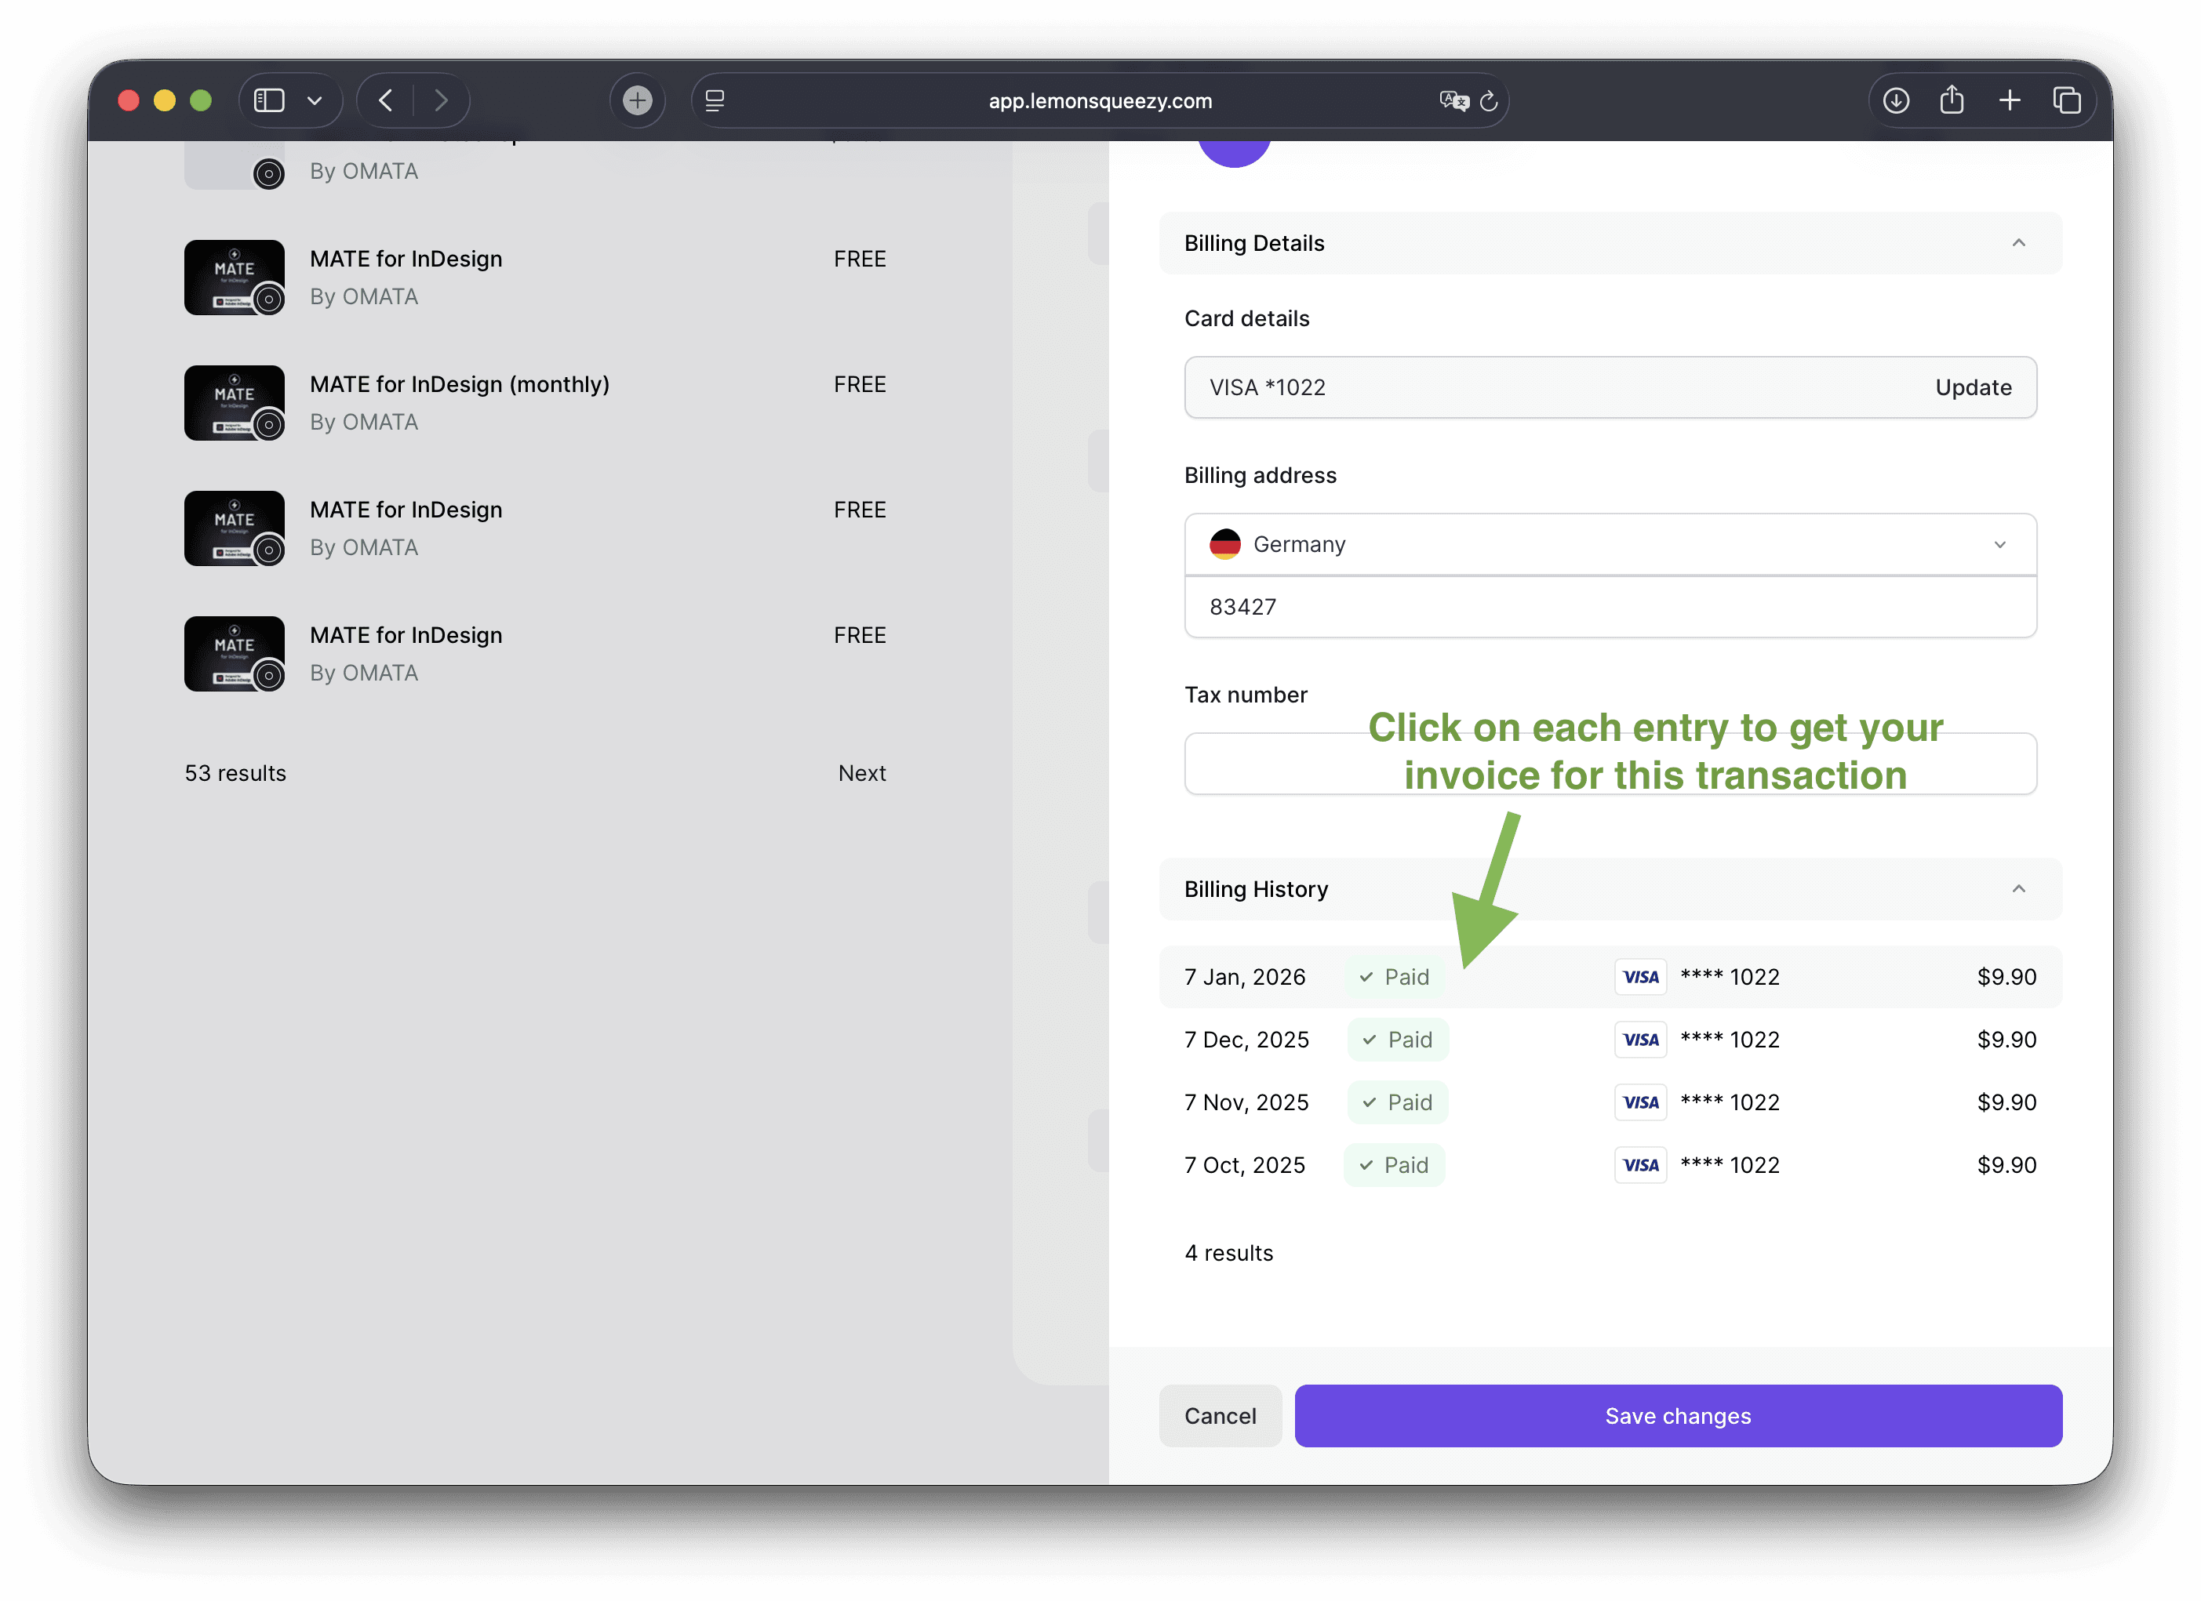Click Update on the VISA card
The width and height of the screenshot is (2201, 1601).
point(1973,387)
